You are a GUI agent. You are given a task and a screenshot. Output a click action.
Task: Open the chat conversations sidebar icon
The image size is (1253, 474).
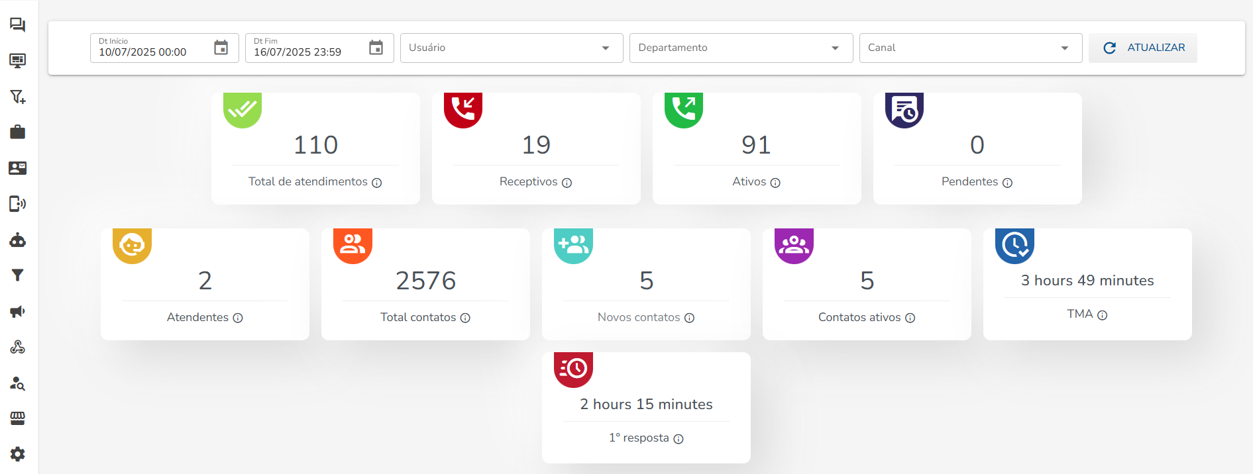18,25
